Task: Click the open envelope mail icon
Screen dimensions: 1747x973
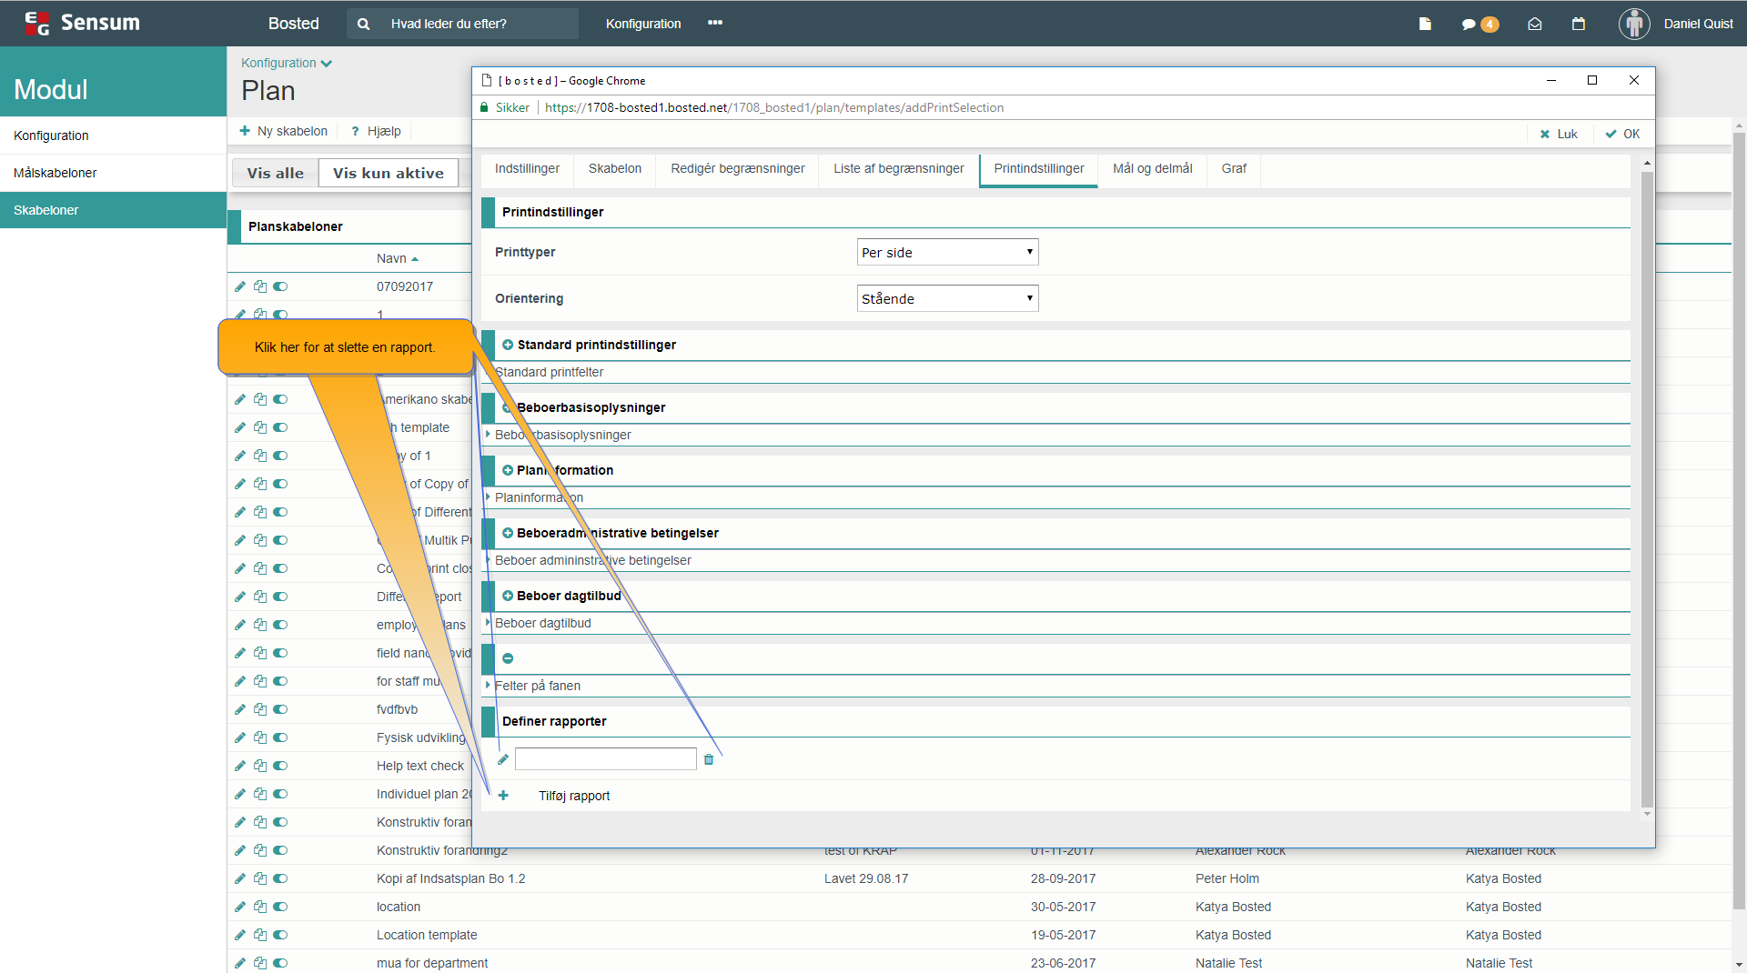Action: (x=1535, y=25)
